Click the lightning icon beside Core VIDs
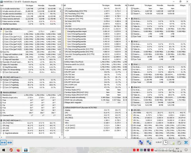Image resolution: width=191 pixels, height=153 pixels. coord(4,31)
